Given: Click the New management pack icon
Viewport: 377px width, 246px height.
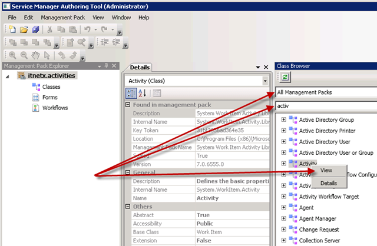Looking at the screenshot, I should coord(12,29).
